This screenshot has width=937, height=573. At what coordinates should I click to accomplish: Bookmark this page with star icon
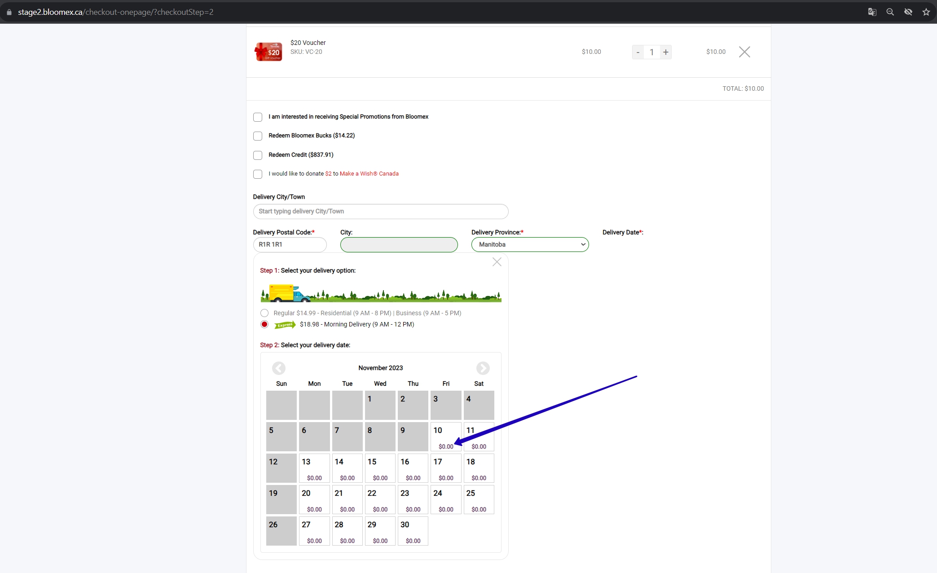(926, 12)
